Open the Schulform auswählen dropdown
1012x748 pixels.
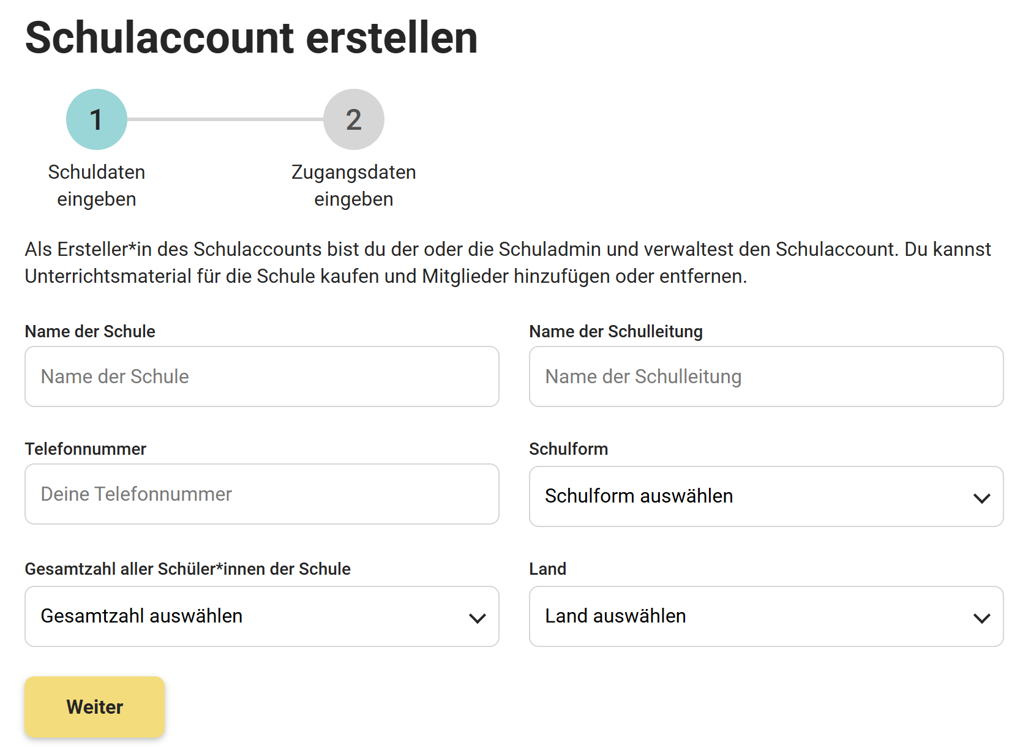click(765, 496)
